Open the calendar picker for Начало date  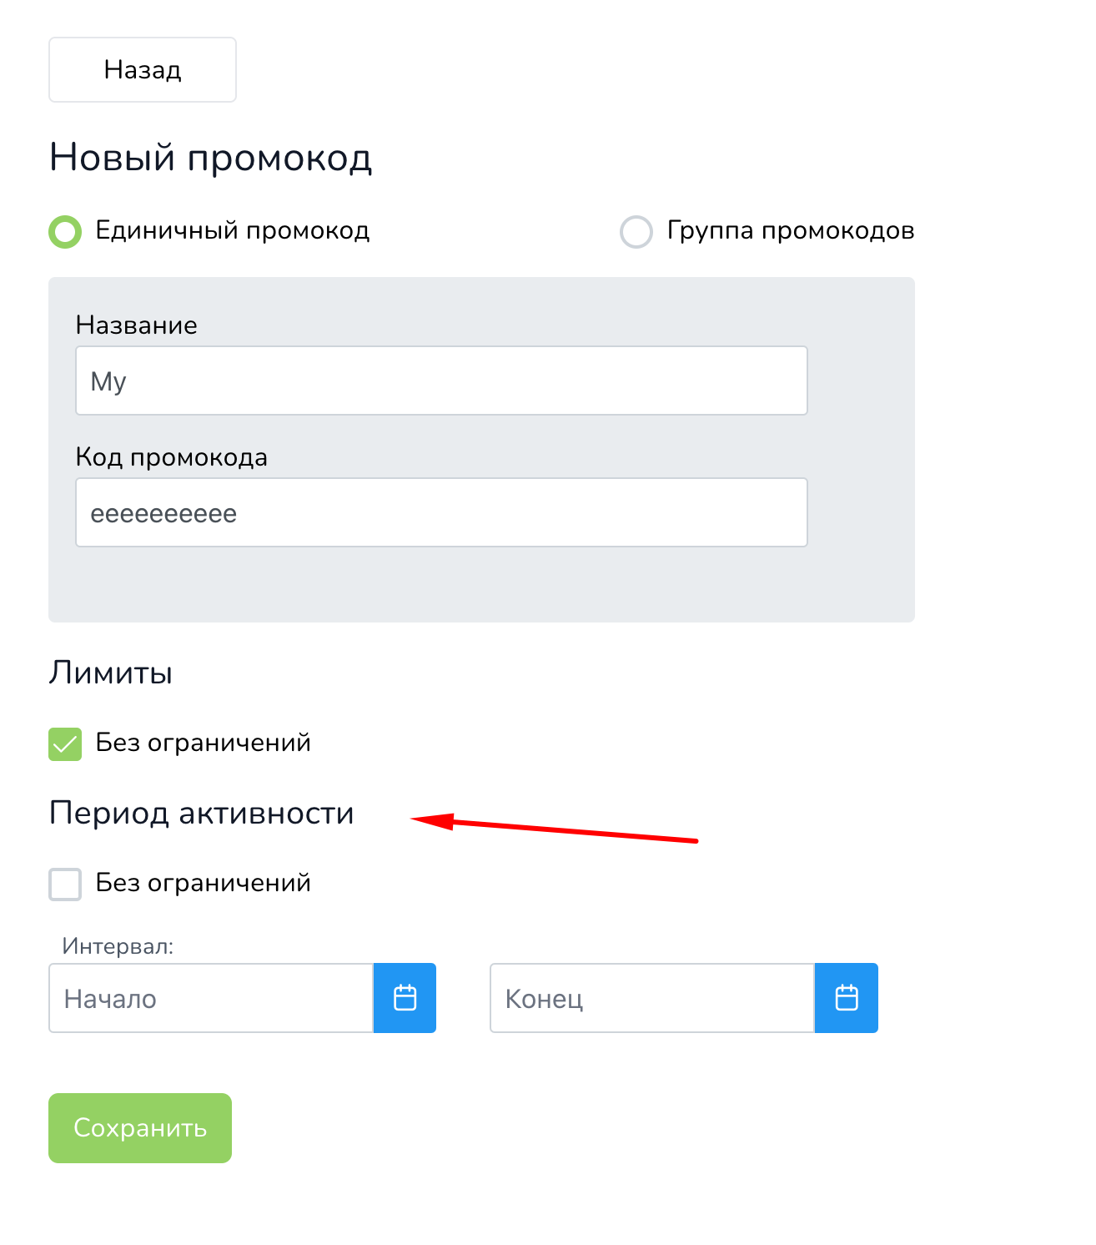tap(405, 998)
